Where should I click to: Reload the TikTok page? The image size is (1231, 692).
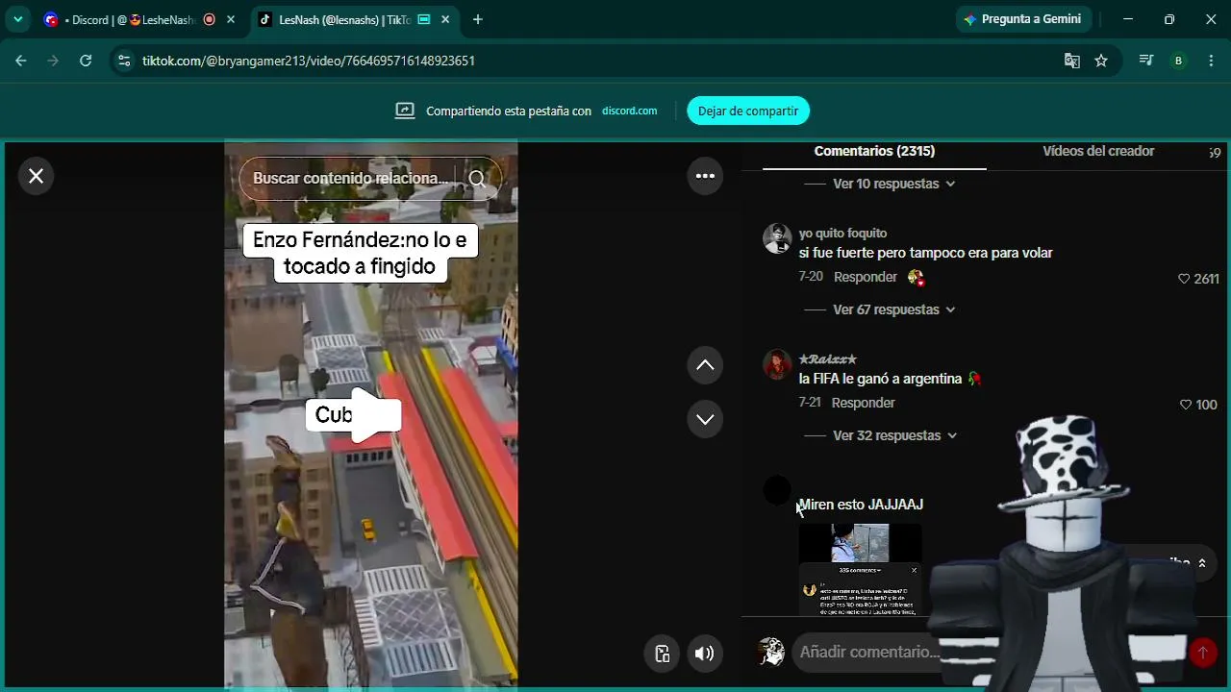86,61
